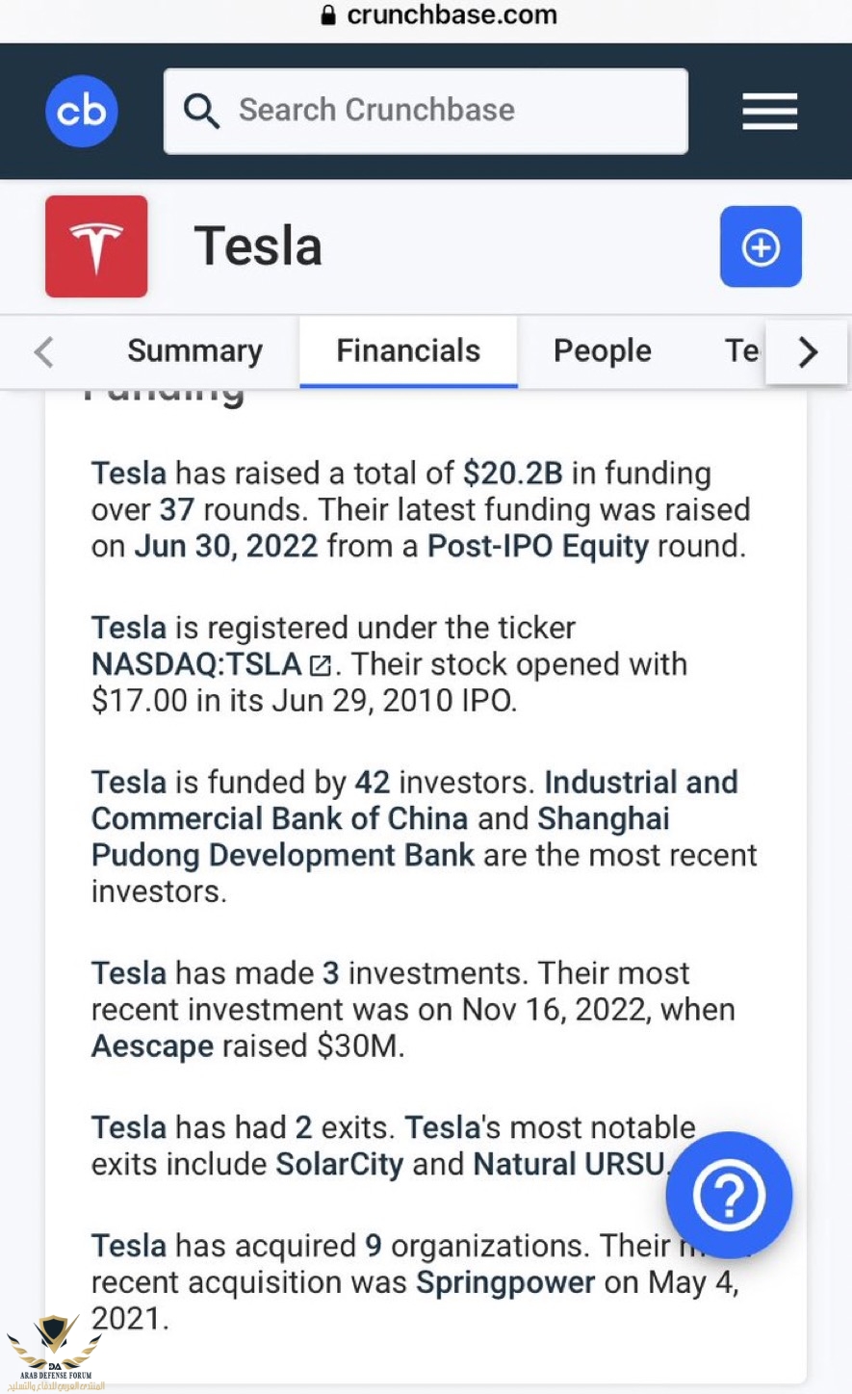Click the Crunchbase cb logo
This screenshot has width=852, height=1394.
point(82,112)
